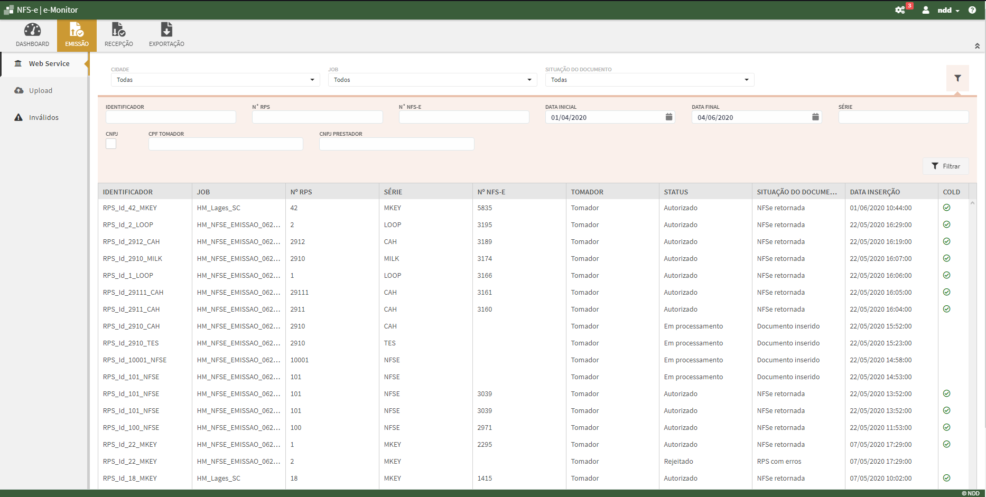The width and height of the screenshot is (986, 497).
Task: Switch to the EMISSÃO tab
Action: coord(77,34)
